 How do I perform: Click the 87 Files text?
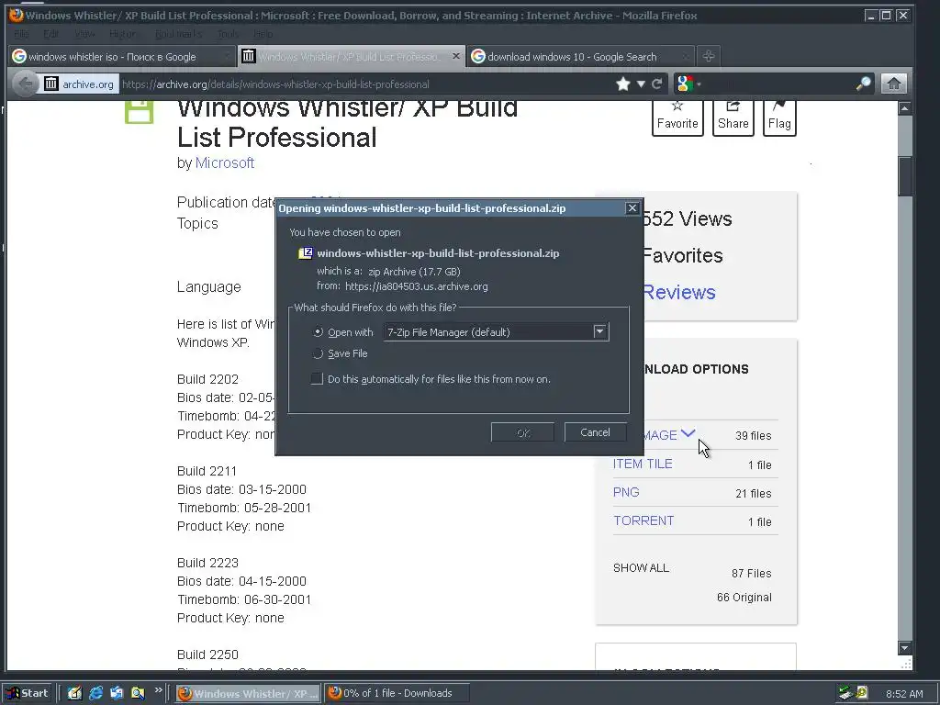tap(751, 574)
